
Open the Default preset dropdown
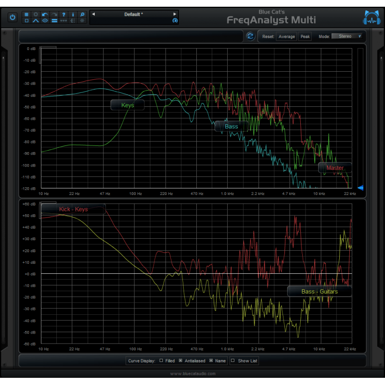click(x=134, y=14)
